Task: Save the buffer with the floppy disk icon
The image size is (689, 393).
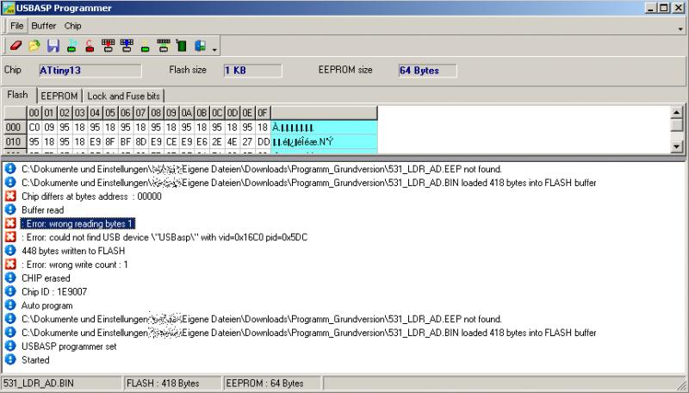Action: click(53, 46)
